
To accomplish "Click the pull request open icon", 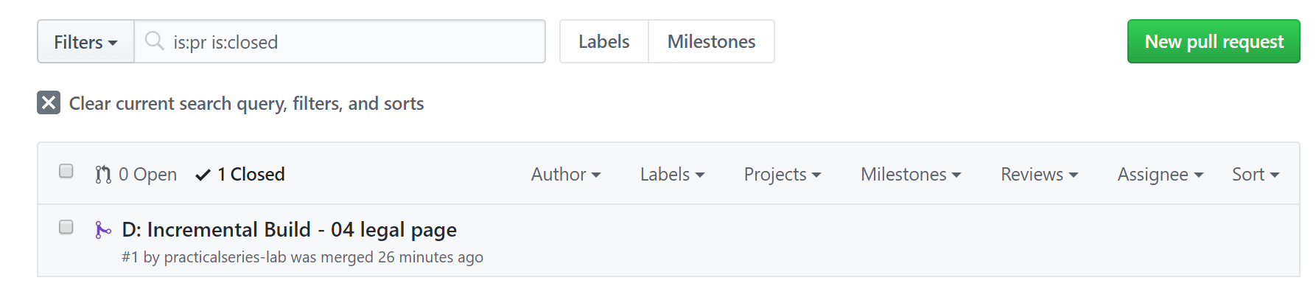I will 103,175.
